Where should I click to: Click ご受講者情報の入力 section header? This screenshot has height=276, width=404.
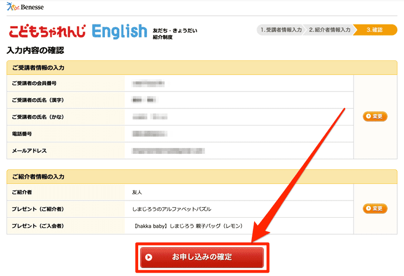click(202, 68)
